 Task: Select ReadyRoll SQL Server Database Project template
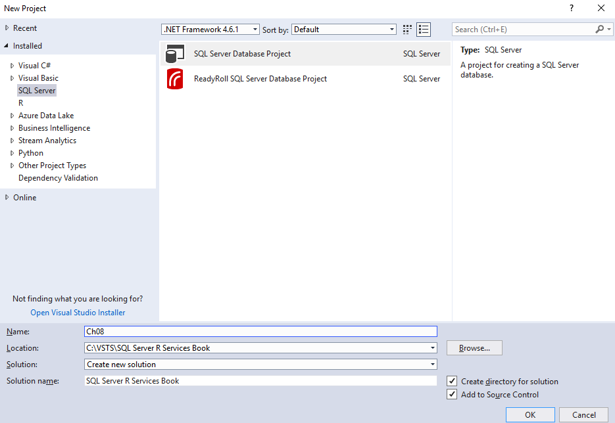305,79
